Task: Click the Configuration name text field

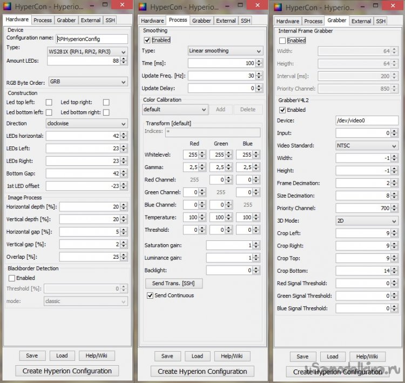Action: coord(92,39)
